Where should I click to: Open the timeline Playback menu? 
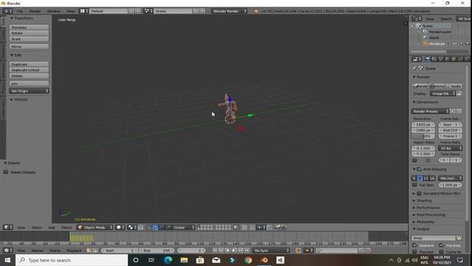(74, 250)
